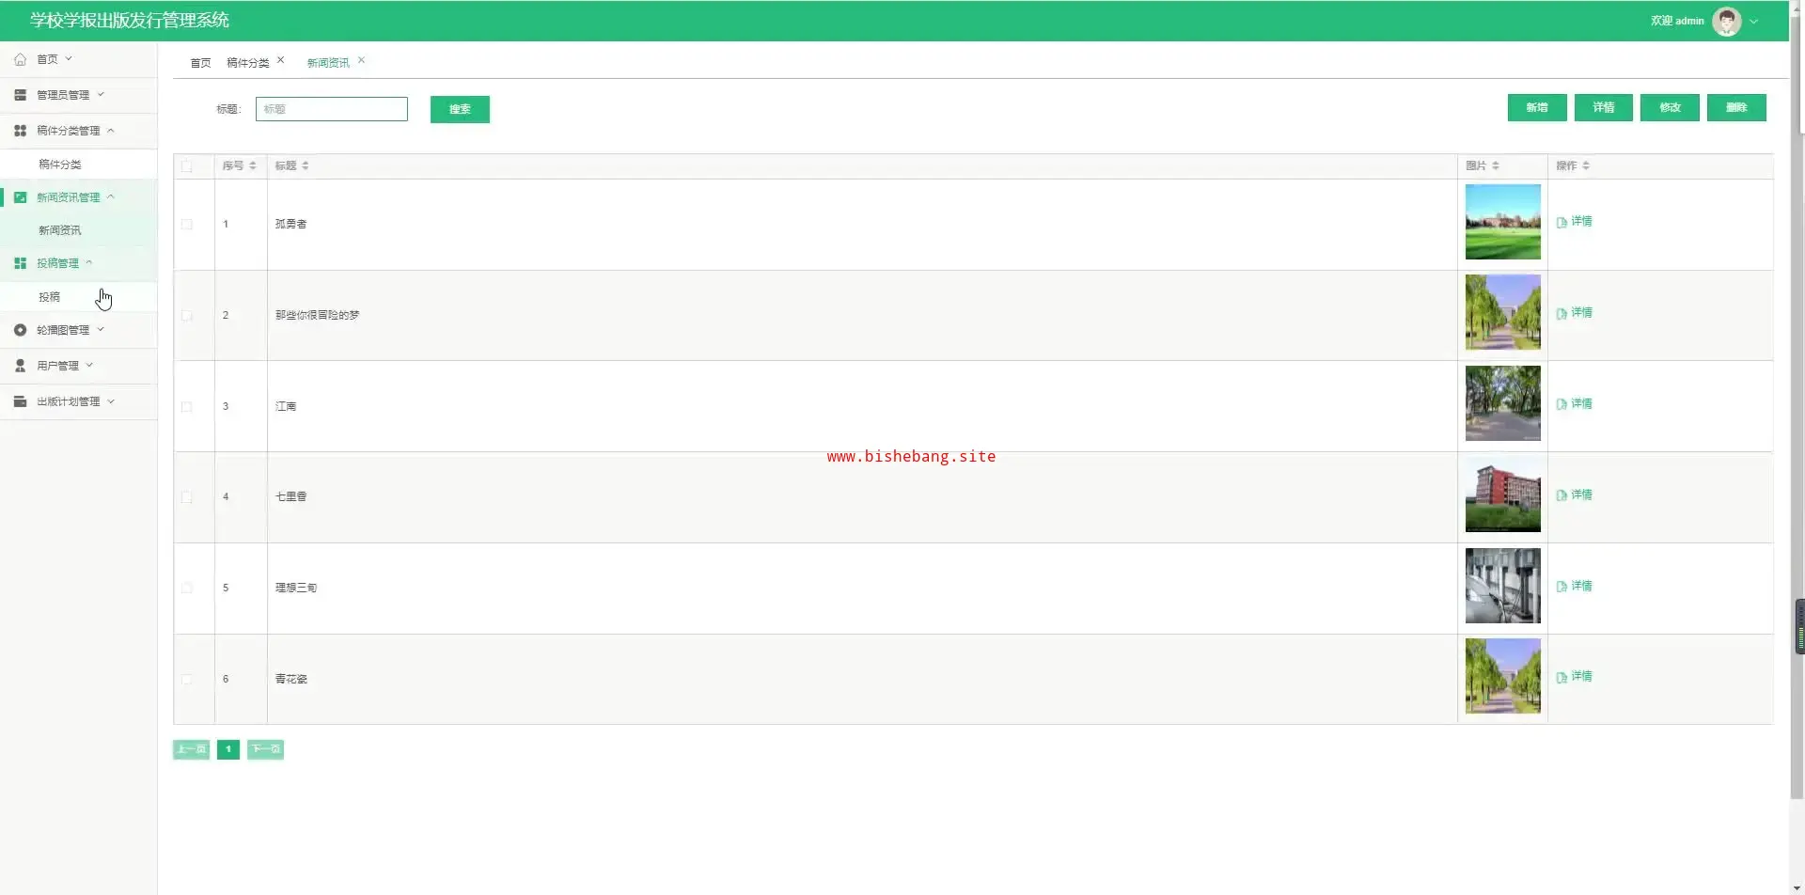The image size is (1805, 895).
Task: Open the thumbnail image for 青花瓷
Action: pyautogui.click(x=1502, y=676)
